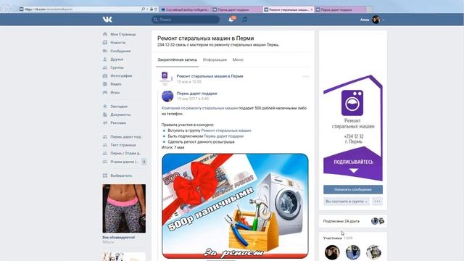Open the post options three-dots icon
The image size is (464, 261).
point(305,76)
